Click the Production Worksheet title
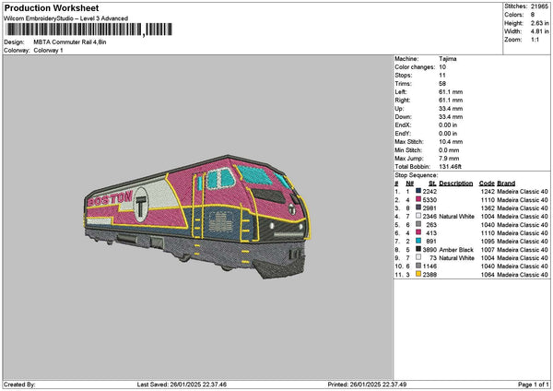The width and height of the screenshot is (553, 391). [x=45, y=7]
